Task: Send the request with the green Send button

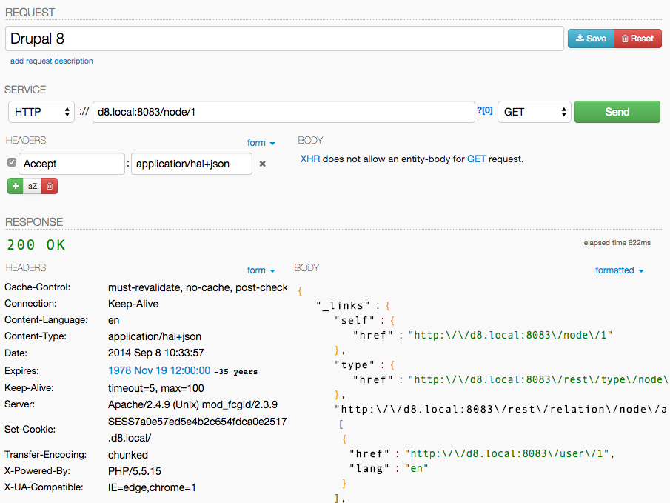Action: tap(617, 112)
